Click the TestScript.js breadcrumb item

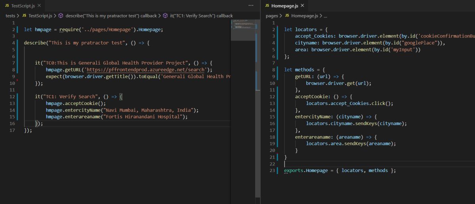tap(40, 16)
